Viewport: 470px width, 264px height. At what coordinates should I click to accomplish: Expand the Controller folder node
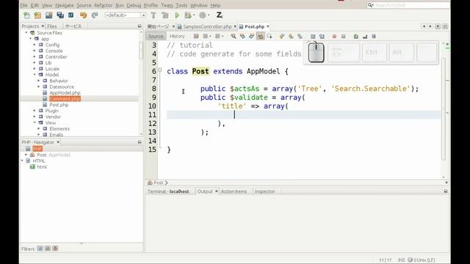[35, 56]
